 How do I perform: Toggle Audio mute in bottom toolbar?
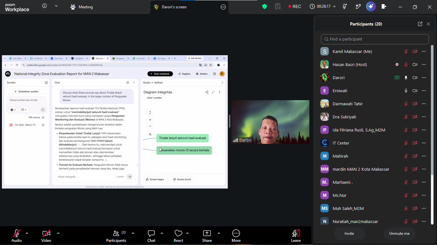[x=17, y=236]
